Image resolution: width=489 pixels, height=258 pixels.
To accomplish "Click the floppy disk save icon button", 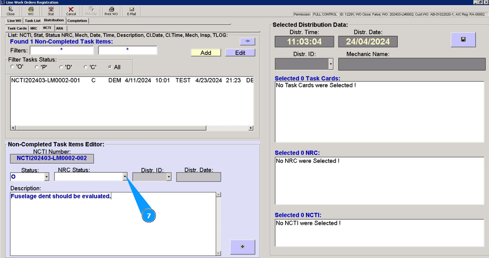I will 463,40.
